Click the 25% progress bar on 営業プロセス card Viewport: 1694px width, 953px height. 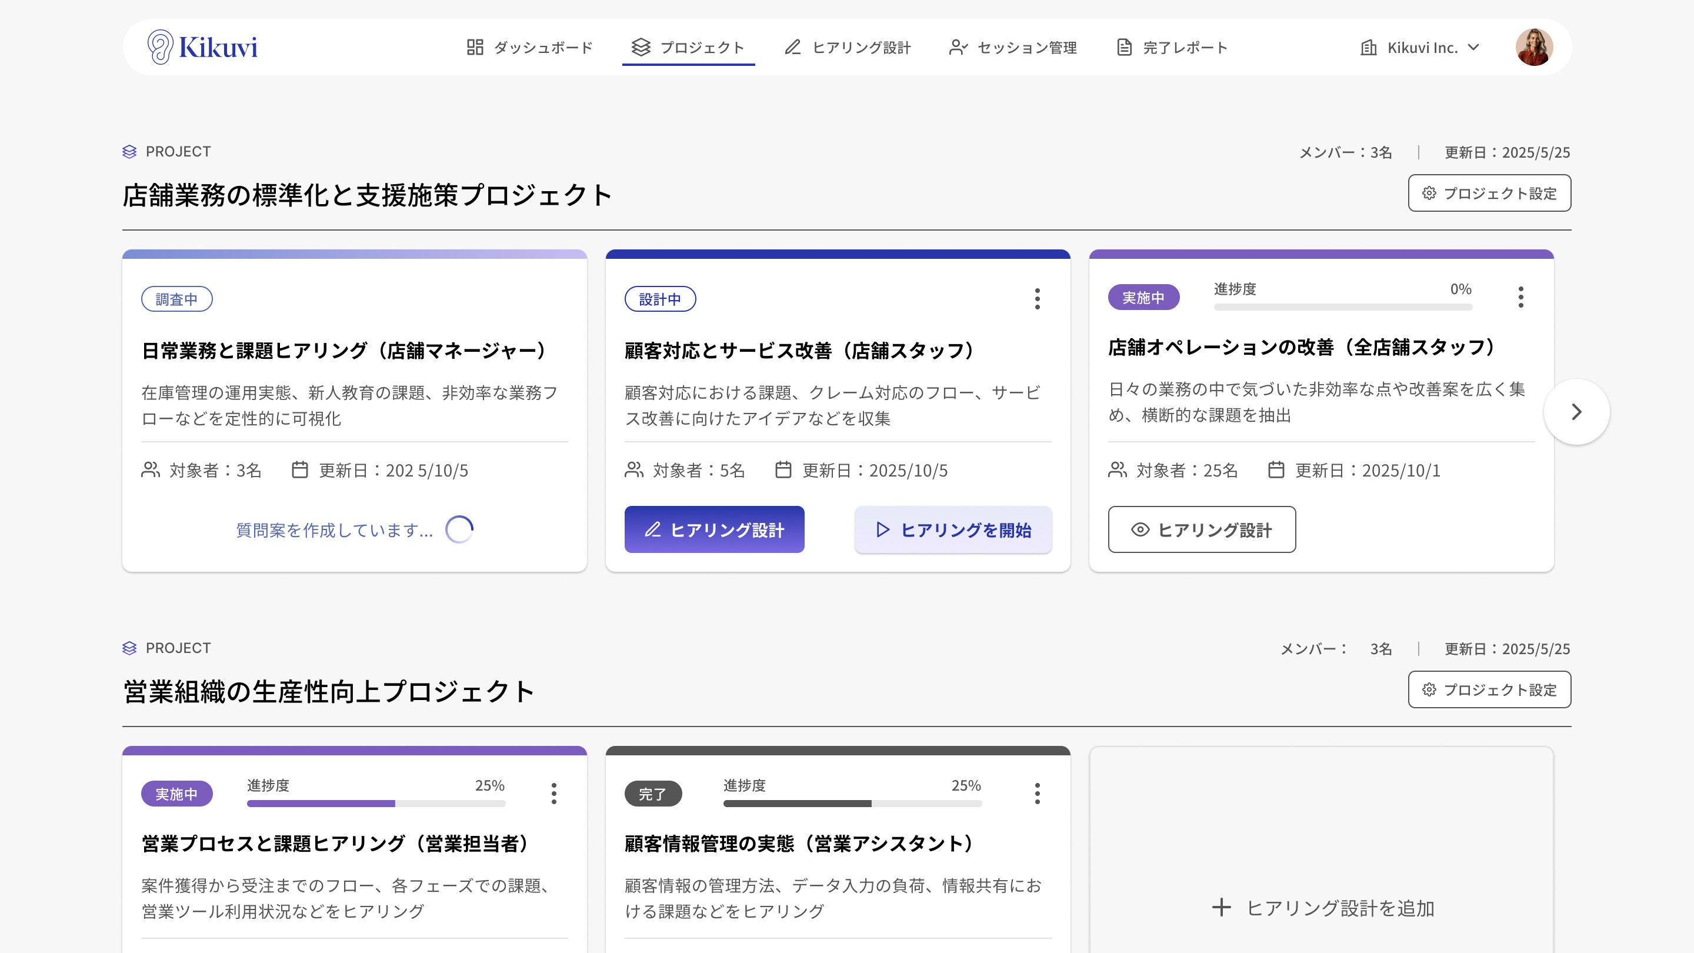pyautogui.click(x=375, y=803)
